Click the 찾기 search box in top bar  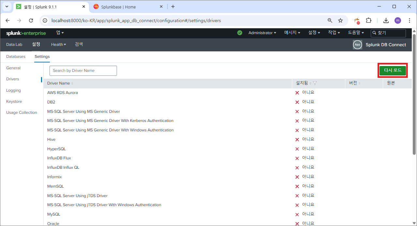(x=388, y=33)
